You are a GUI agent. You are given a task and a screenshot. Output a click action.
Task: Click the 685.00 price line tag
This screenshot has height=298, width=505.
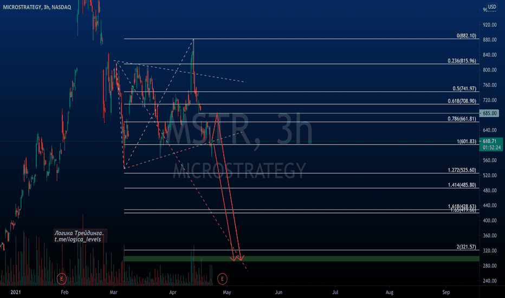pyautogui.click(x=489, y=113)
